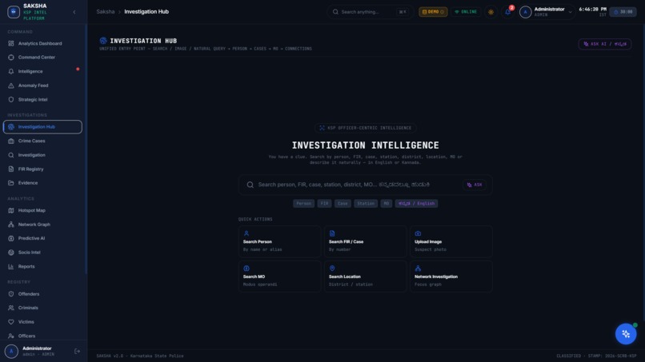Image resolution: width=645 pixels, height=362 pixels.
Task: Open the Search FIR / Case quick action
Action: coord(365,241)
